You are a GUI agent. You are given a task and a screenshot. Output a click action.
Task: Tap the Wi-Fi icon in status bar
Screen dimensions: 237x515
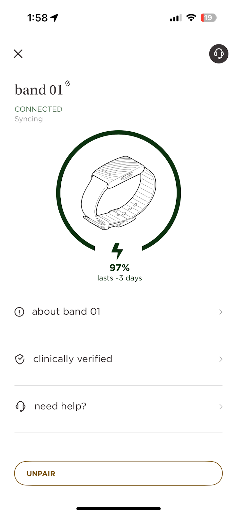pyautogui.click(x=191, y=18)
